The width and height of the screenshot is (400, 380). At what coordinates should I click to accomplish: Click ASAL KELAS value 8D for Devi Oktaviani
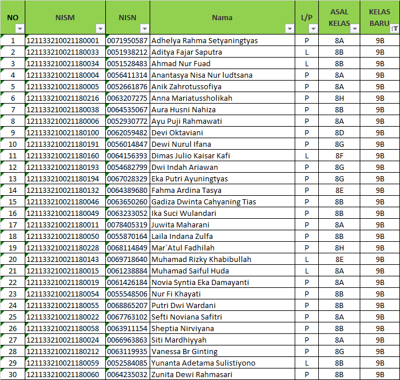[340, 132]
